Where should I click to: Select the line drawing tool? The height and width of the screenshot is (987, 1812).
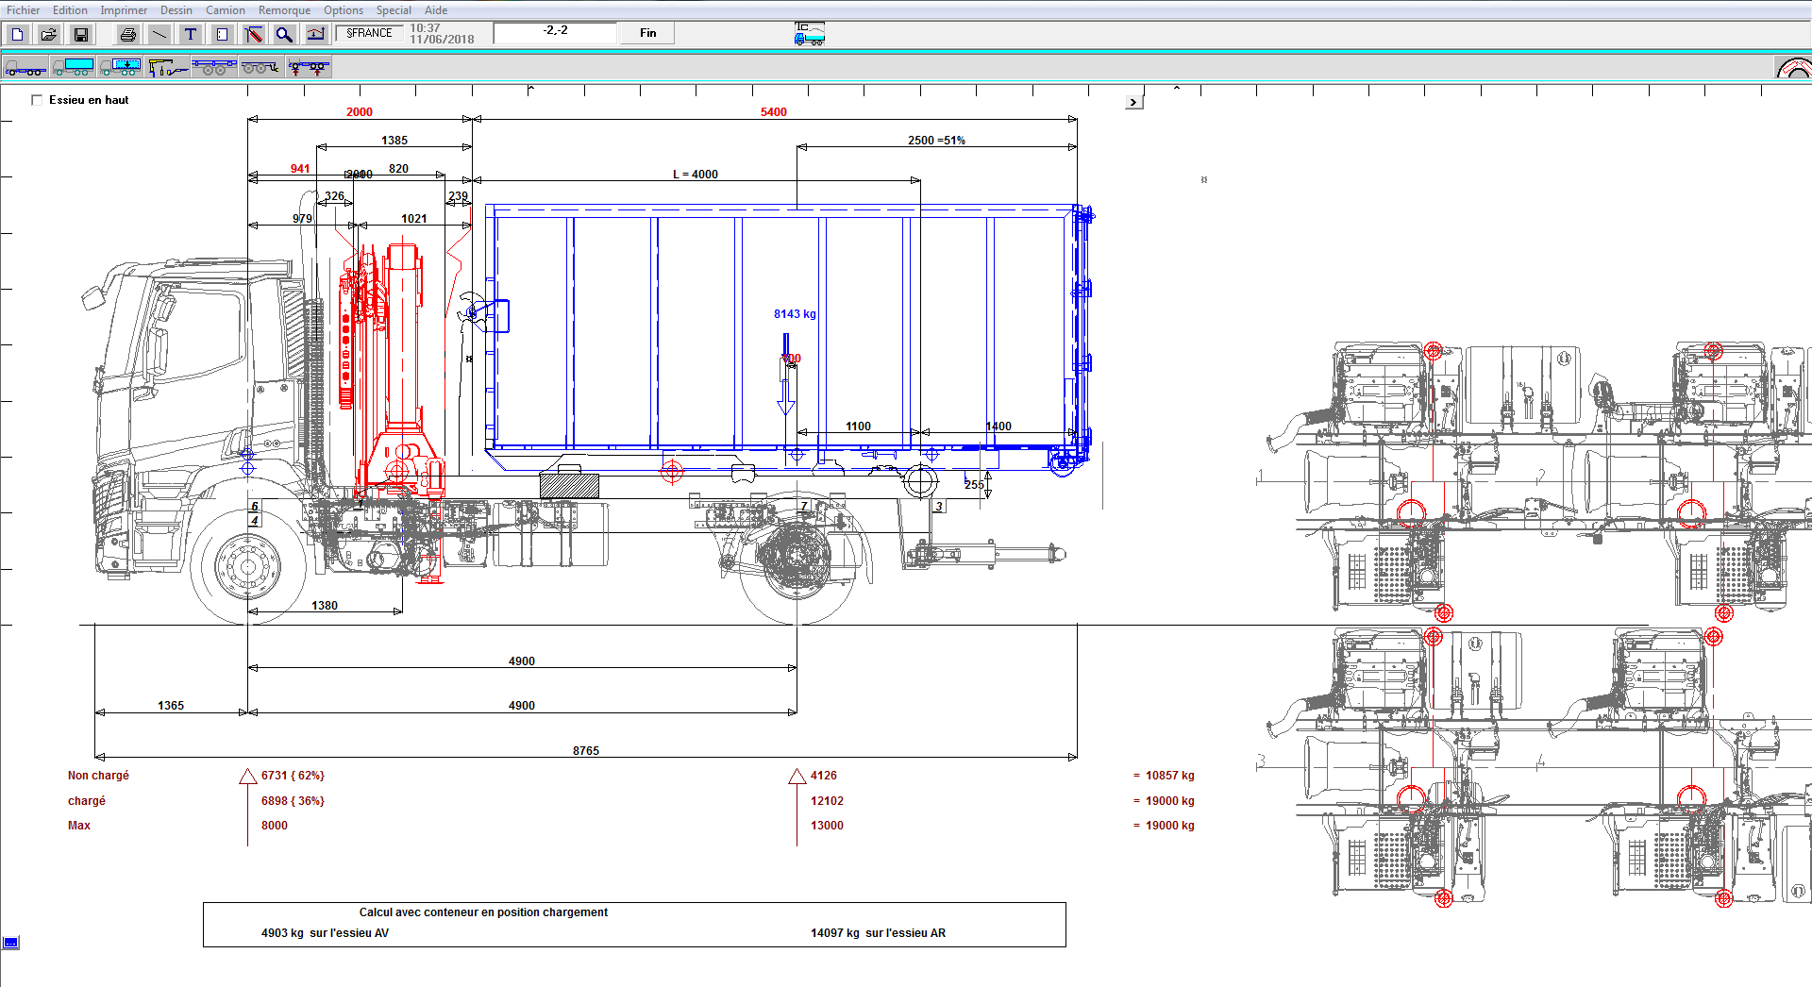[x=159, y=34]
